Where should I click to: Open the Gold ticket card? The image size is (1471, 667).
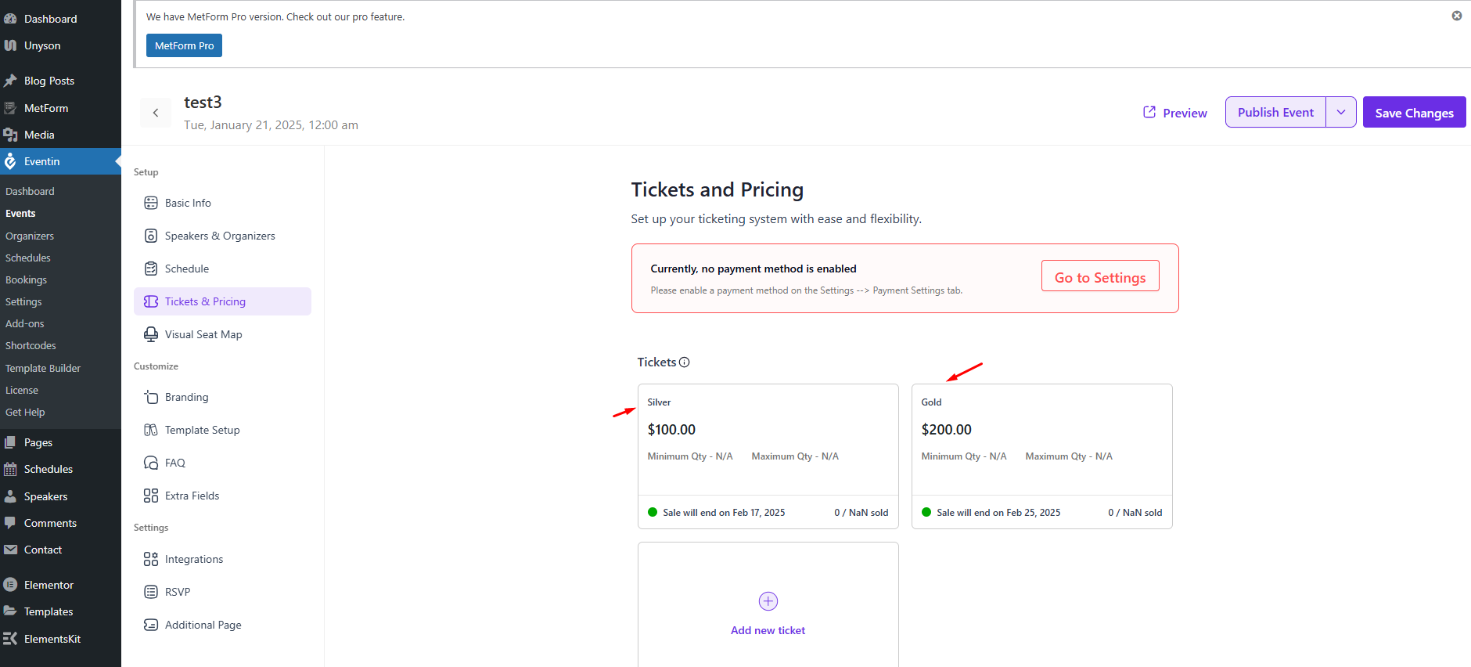coord(1042,456)
